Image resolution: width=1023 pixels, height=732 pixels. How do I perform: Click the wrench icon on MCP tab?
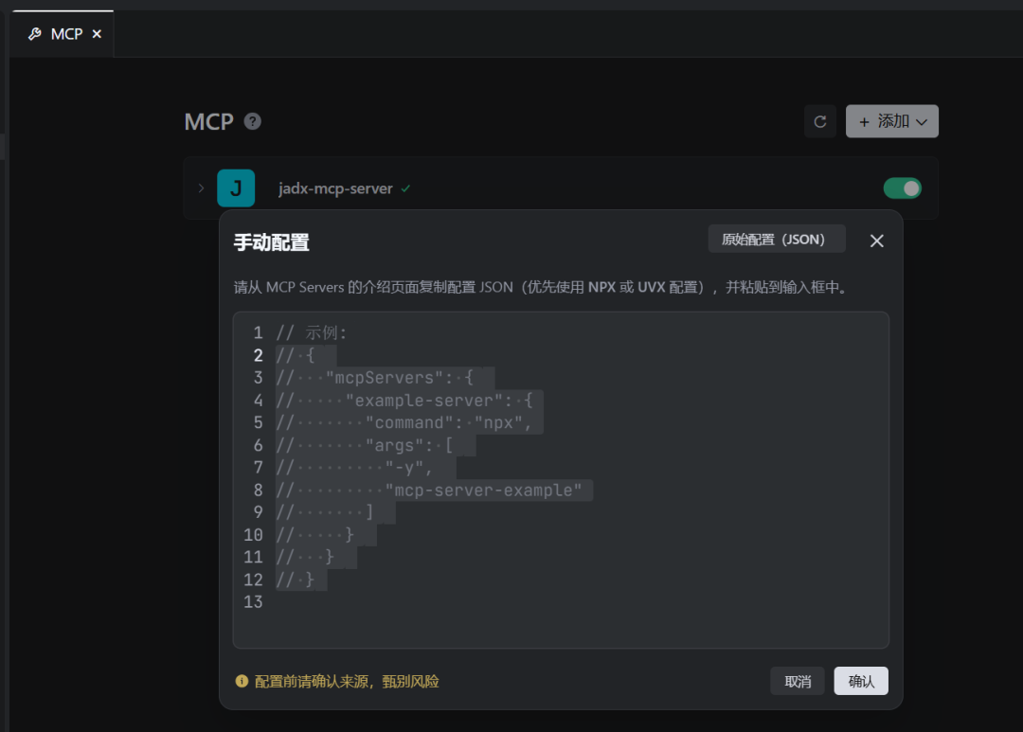coord(35,34)
